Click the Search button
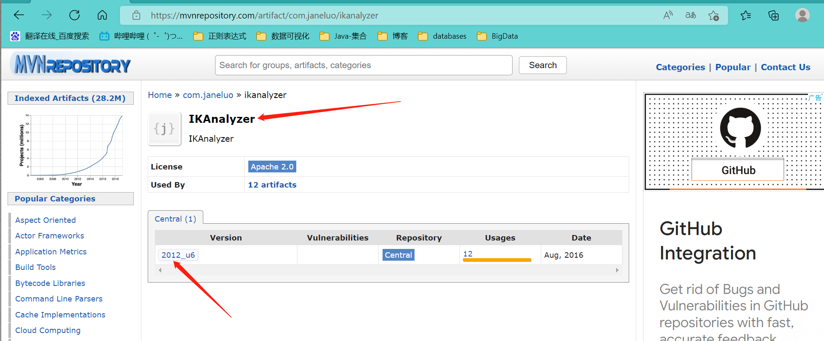Screen dimensions: 824x341 (542, 65)
